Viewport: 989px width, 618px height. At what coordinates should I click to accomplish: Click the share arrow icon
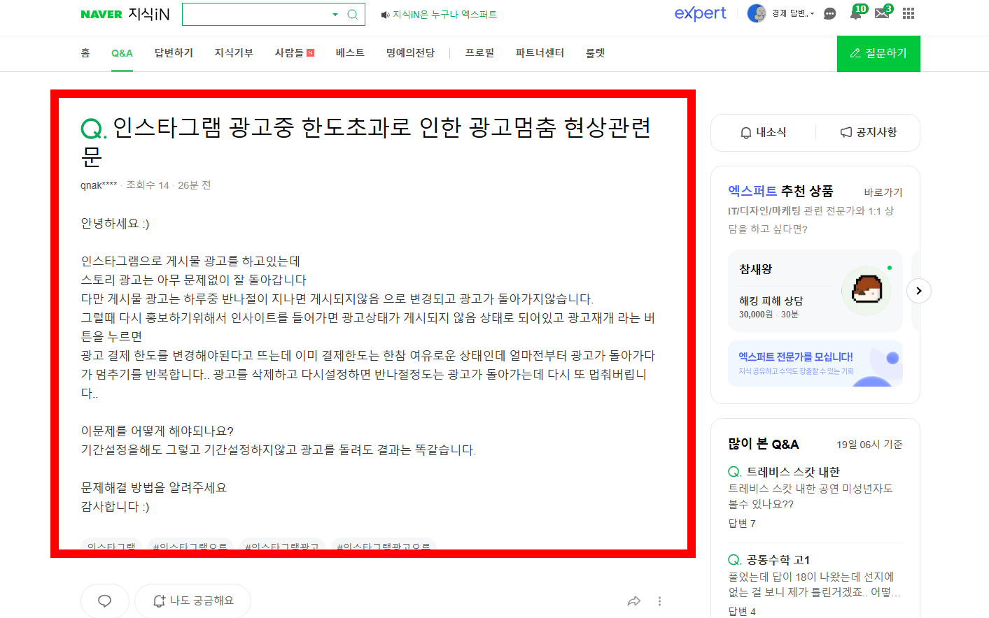(634, 601)
